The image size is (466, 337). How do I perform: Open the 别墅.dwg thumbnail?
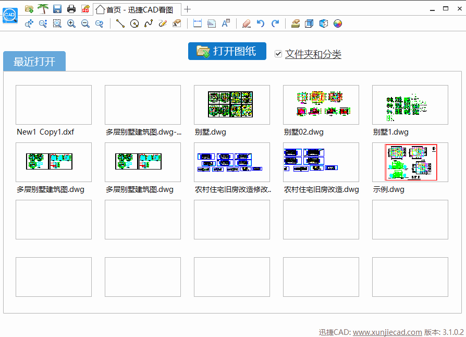[232, 105]
